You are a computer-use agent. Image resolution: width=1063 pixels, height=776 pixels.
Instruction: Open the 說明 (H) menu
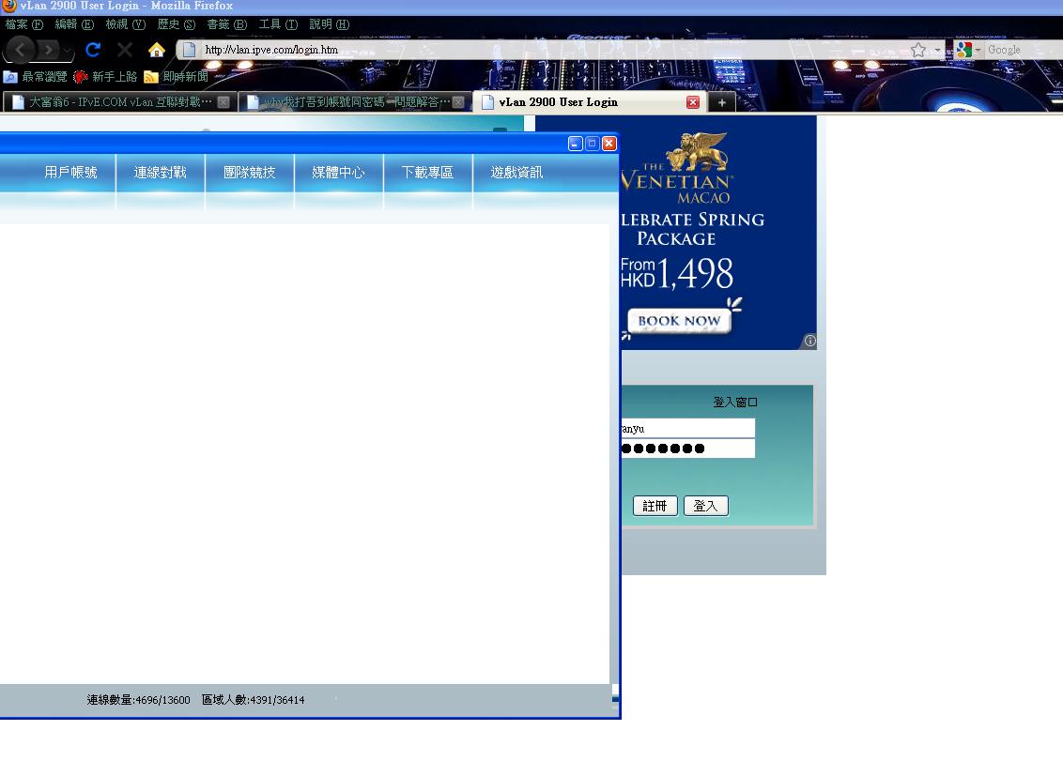(329, 24)
